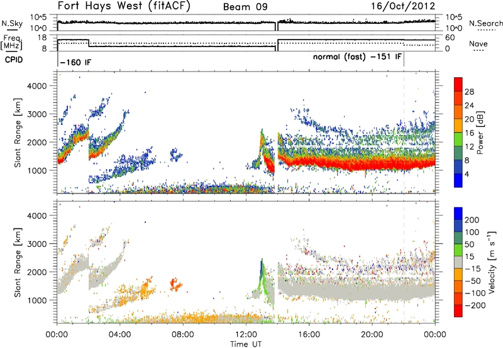Click the 'Slant Range [km]' label of velocity panel
Image resolution: width=503 pixels, height=348 pixels.
click(x=18, y=263)
